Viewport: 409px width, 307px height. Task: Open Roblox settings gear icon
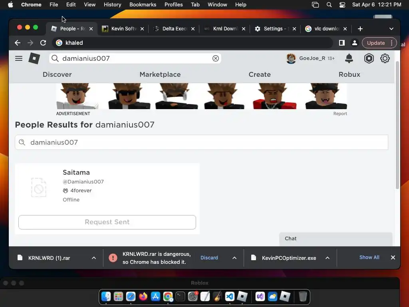[x=385, y=58]
